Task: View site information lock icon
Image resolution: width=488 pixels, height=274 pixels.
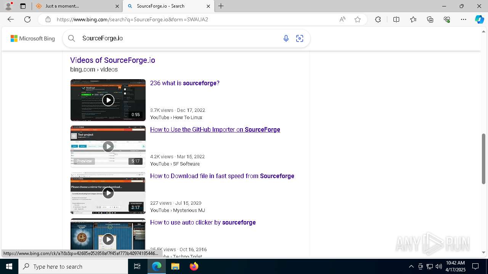Action: [x=48, y=19]
